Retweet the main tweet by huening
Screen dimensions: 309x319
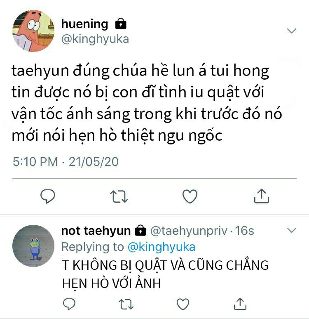tap(119, 196)
